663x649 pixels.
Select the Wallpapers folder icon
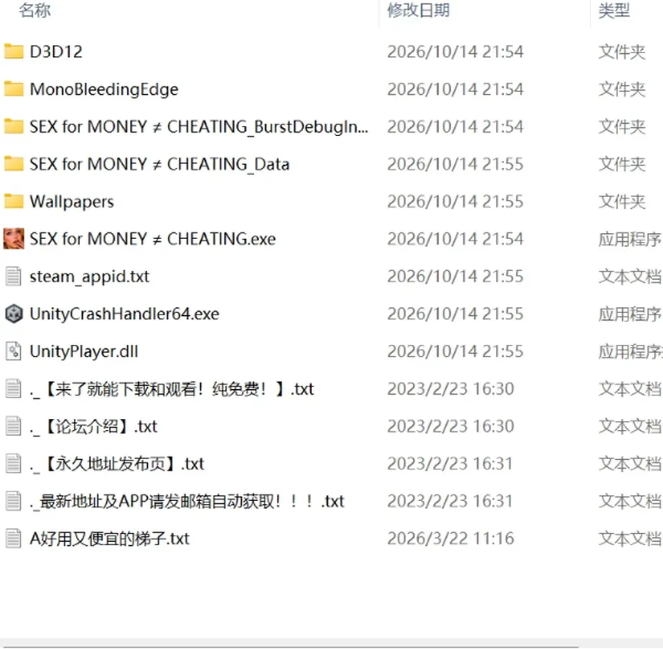click(x=14, y=201)
